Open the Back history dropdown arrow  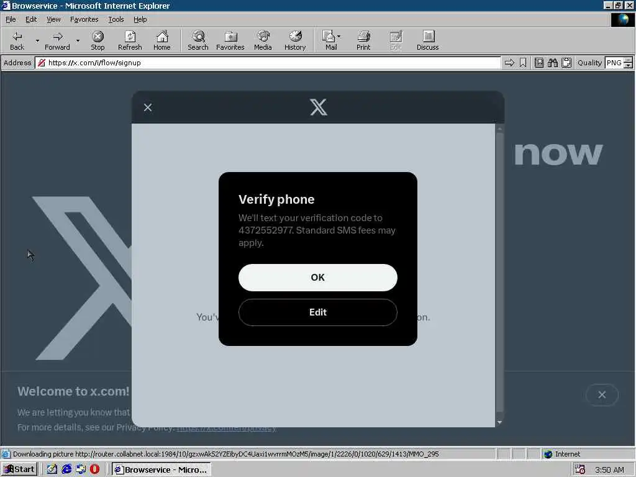tap(37, 40)
